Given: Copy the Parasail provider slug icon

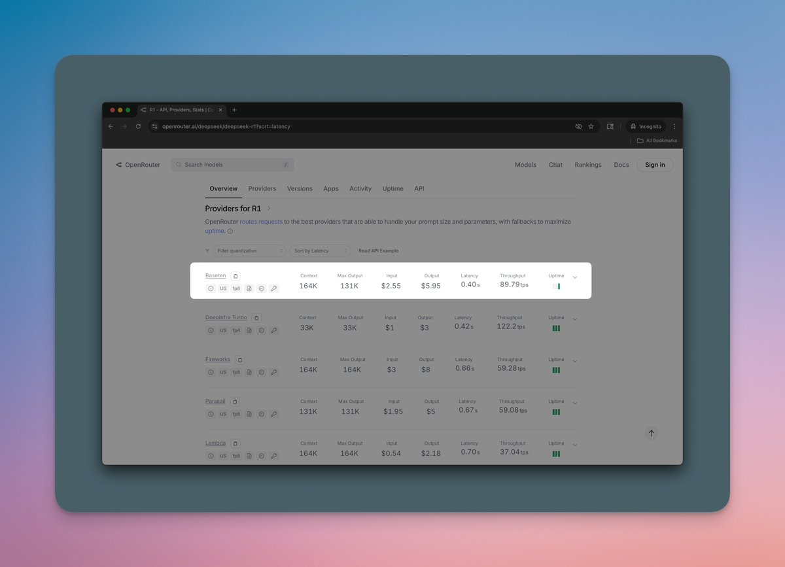Looking at the screenshot, I should click(235, 402).
